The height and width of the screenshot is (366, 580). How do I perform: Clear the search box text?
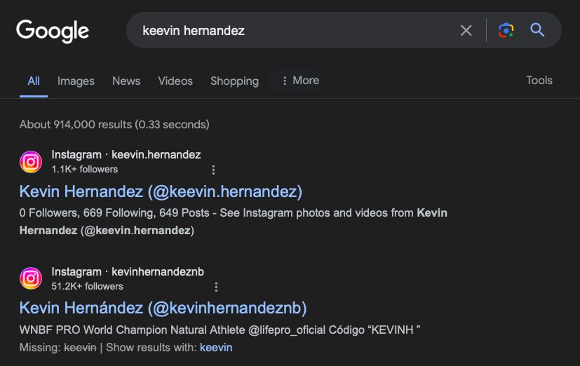(466, 30)
